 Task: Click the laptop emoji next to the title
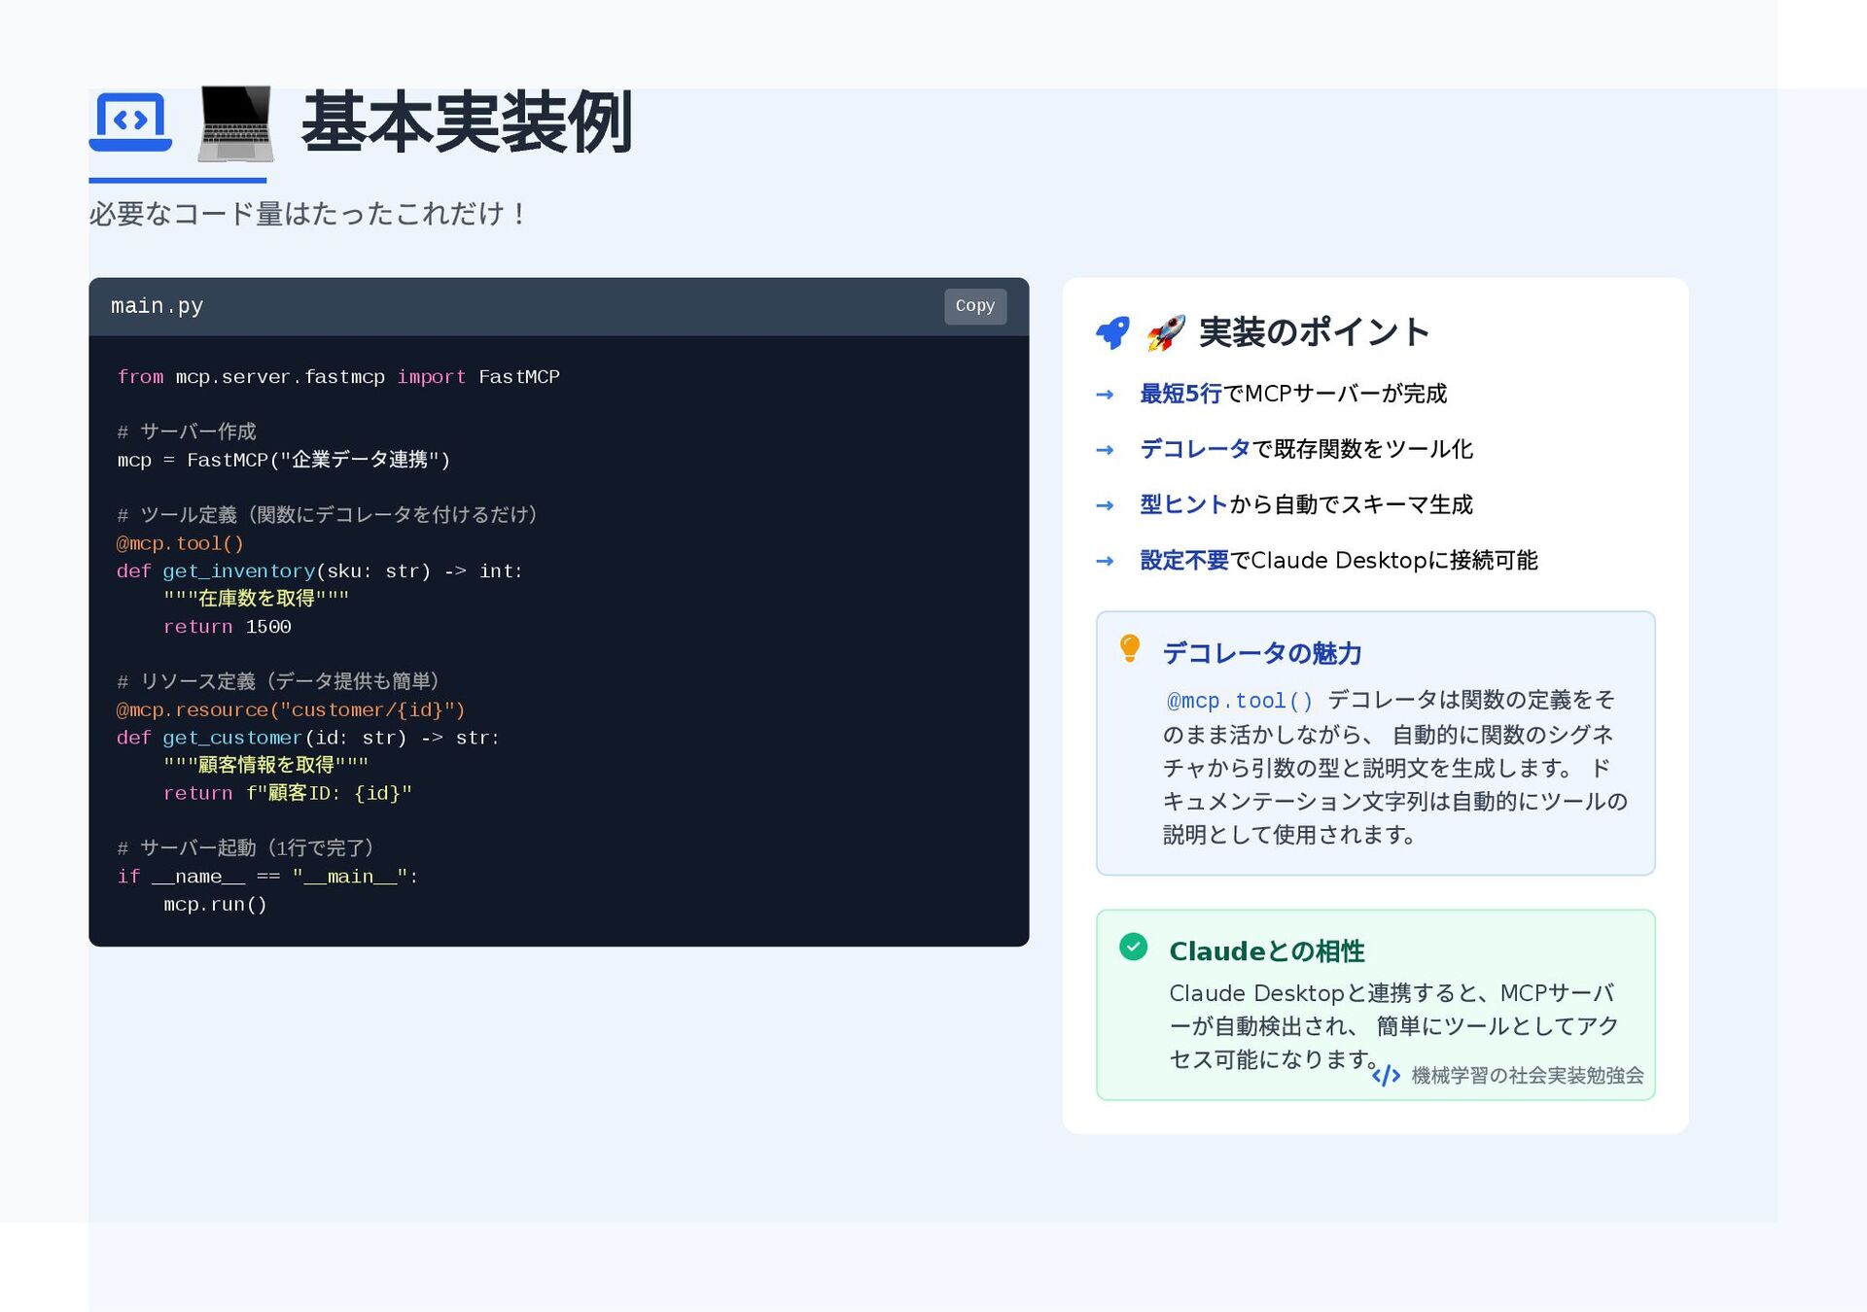(x=235, y=123)
